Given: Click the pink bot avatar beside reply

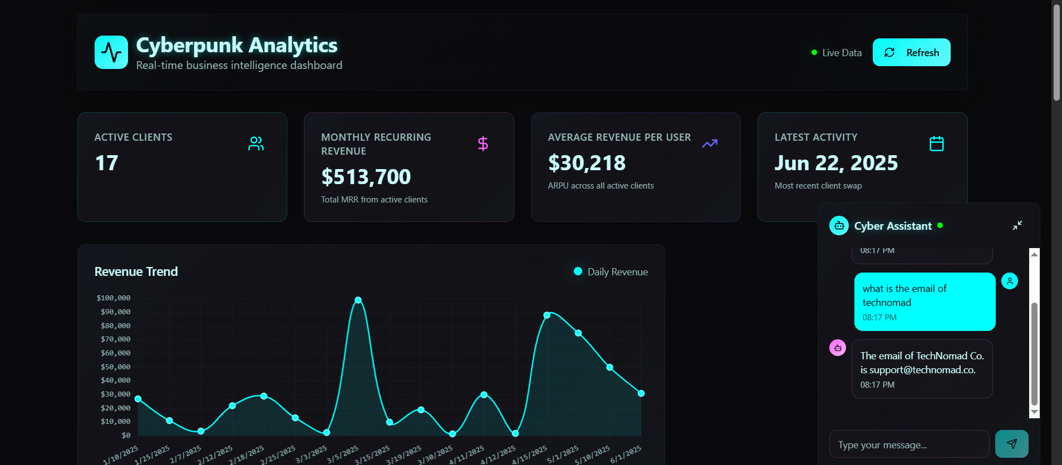Looking at the screenshot, I should [x=838, y=348].
